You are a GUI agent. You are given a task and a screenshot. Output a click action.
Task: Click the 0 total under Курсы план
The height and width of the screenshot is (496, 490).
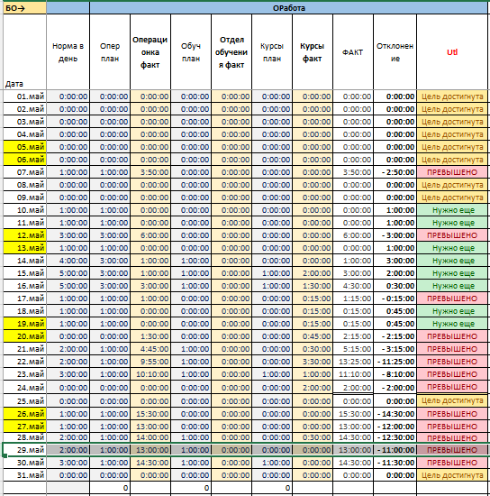(x=272, y=488)
